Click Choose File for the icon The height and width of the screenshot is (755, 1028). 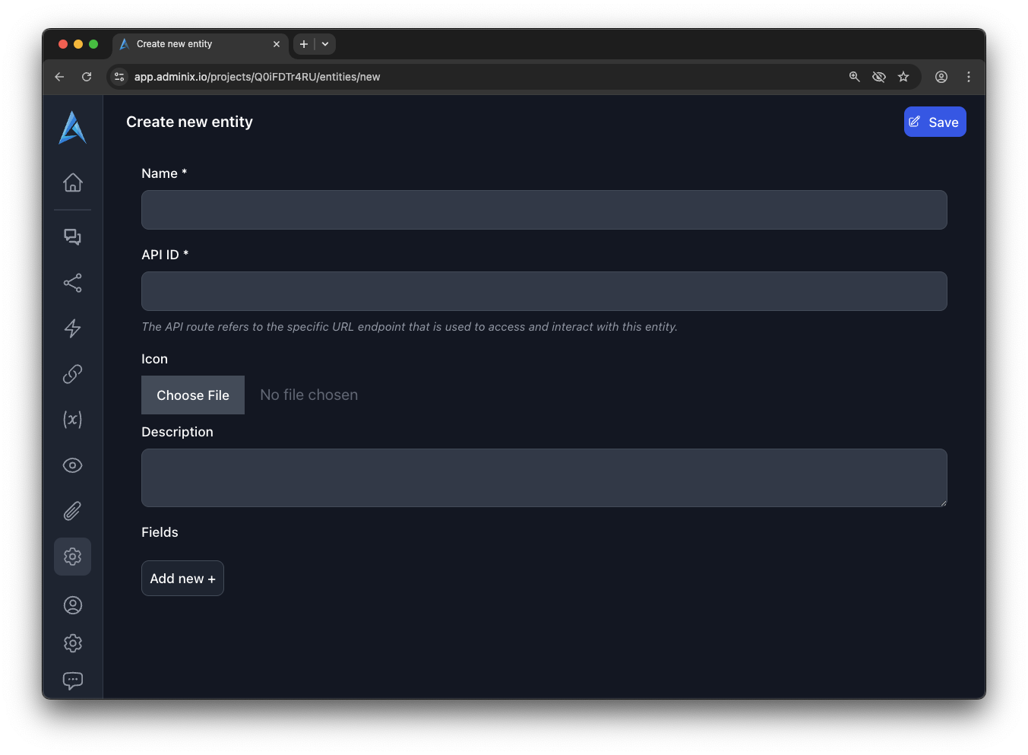pyautogui.click(x=193, y=395)
